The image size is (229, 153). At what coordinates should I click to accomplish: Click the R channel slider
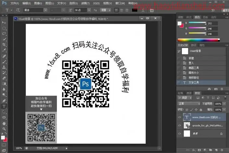tap(197, 23)
